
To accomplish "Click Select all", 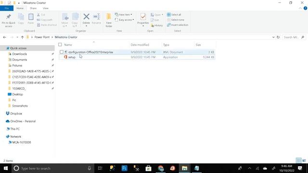I will coord(174,14).
